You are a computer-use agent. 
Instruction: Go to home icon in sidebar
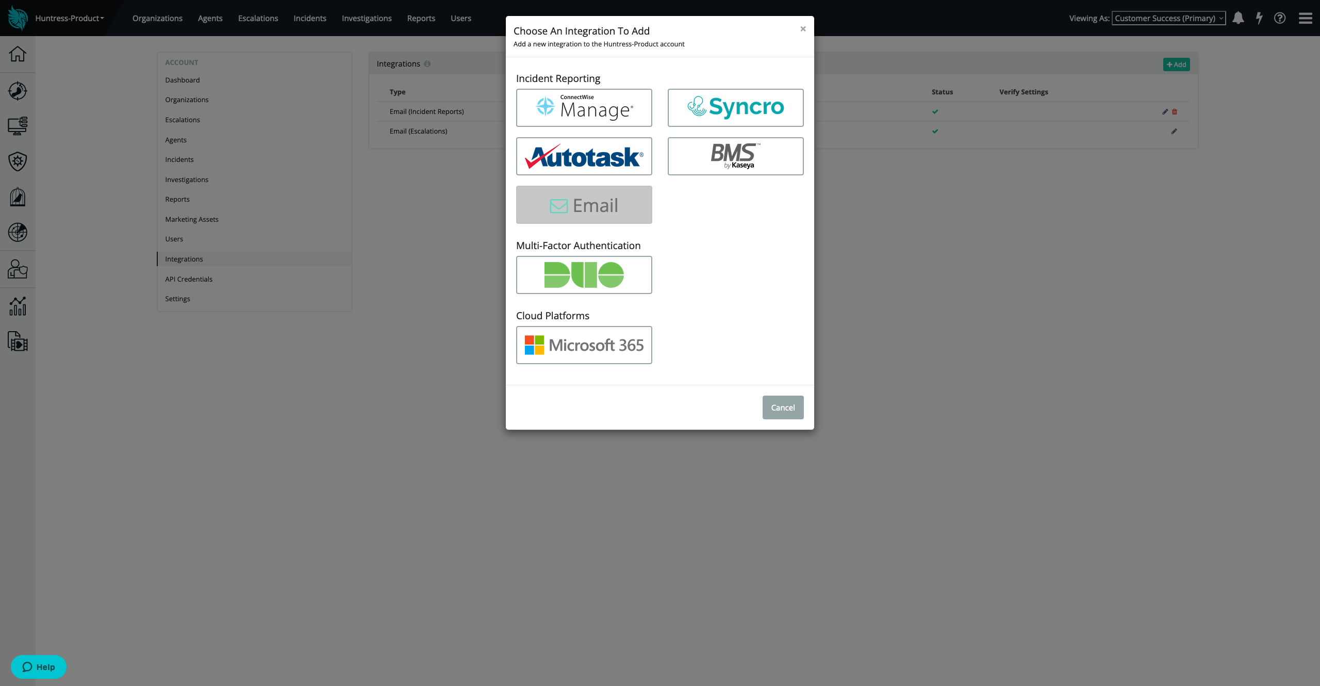tap(18, 54)
